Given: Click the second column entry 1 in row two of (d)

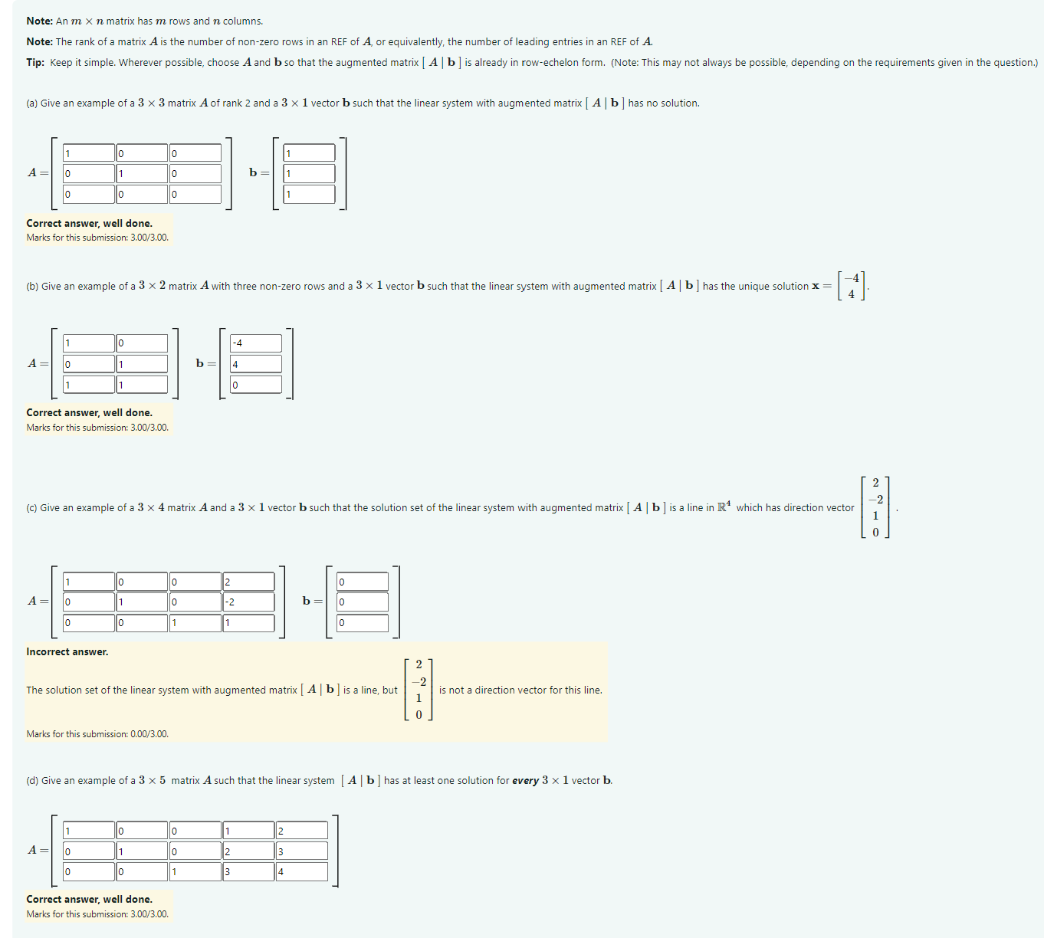Looking at the screenshot, I should (142, 851).
